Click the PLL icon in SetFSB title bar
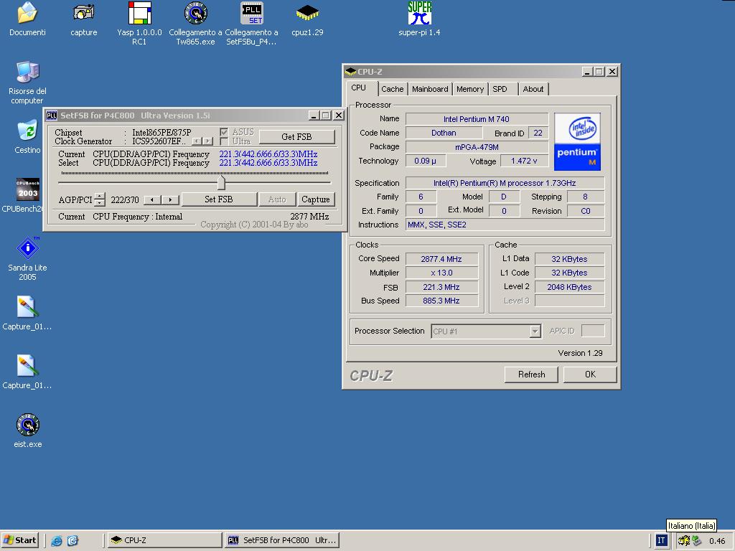735x551 pixels. coord(52,116)
